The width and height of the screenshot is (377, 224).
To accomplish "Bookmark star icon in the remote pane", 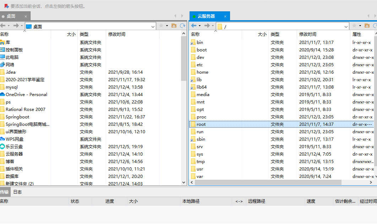I will [354, 26].
